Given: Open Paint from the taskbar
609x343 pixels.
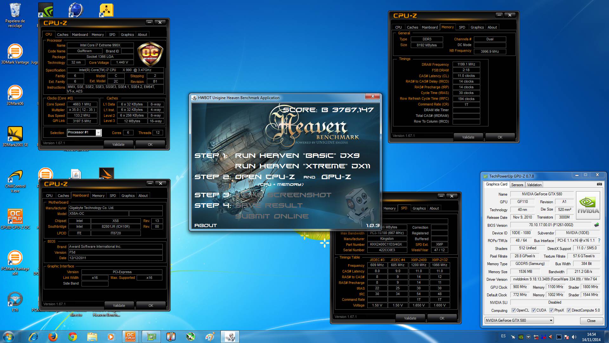Looking at the screenshot, I should pos(210,337).
